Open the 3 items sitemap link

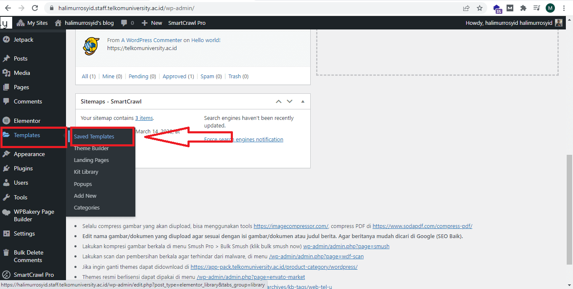pyautogui.click(x=144, y=118)
